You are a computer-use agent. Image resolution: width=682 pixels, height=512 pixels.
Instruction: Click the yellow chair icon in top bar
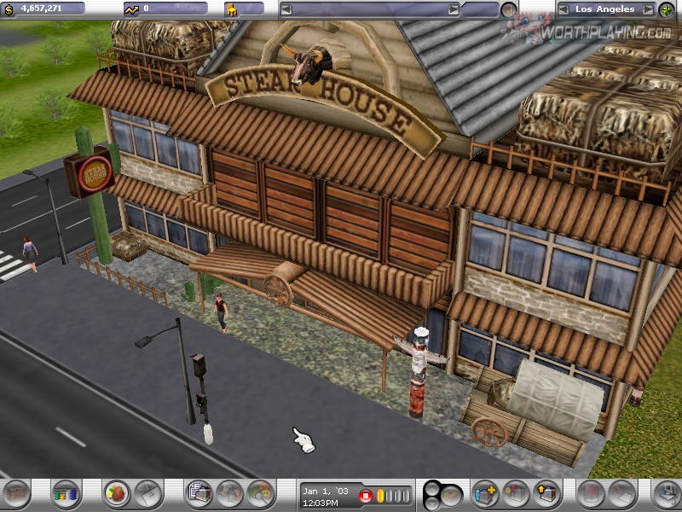(232, 9)
